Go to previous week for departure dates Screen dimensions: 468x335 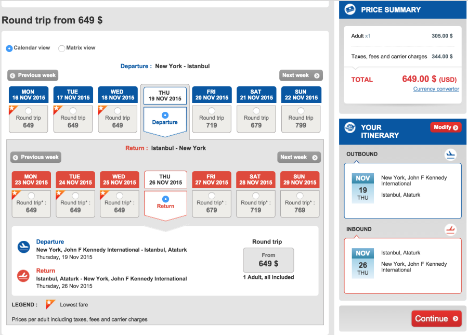[33, 75]
